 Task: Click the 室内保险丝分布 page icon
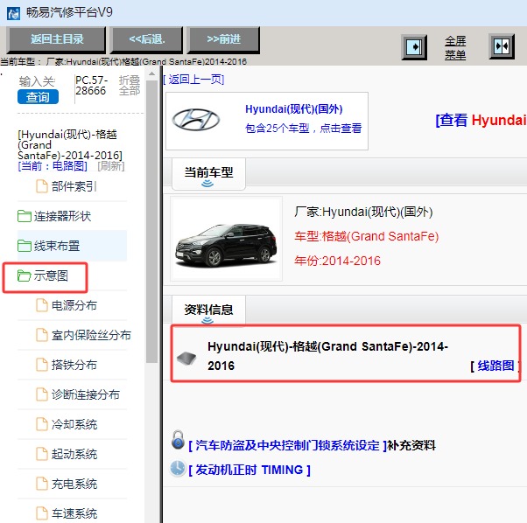pyautogui.click(x=42, y=335)
